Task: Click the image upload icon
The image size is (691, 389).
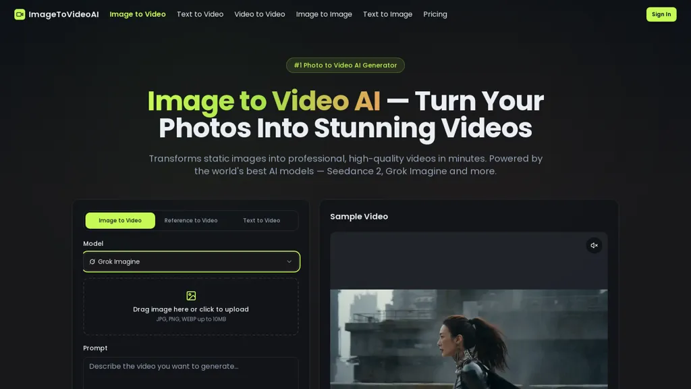Action: tap(191, 296)
